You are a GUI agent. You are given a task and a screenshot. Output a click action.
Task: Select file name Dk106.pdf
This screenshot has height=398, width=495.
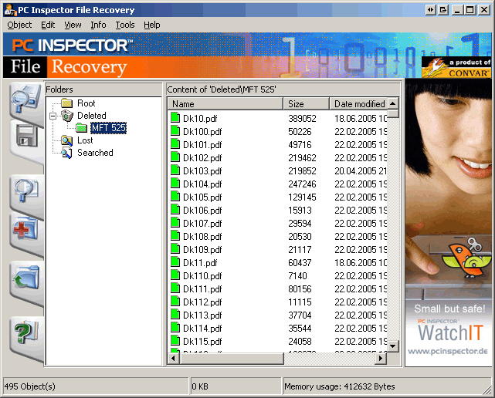pyautogui.click(x=202, y=211)
